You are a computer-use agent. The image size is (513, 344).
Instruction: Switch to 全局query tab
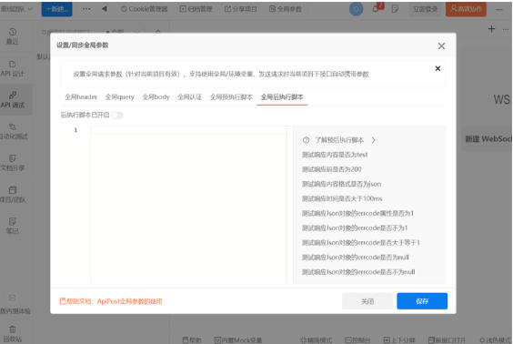point(120,96)
